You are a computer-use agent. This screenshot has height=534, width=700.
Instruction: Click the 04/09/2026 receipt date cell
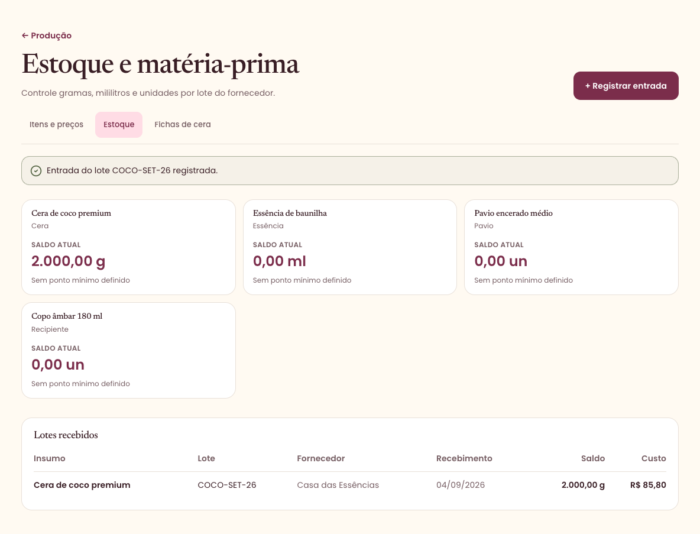(x=461, y=486)
